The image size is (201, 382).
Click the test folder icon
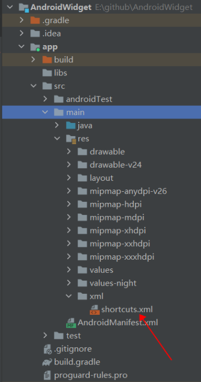click(x=59, y=336)
